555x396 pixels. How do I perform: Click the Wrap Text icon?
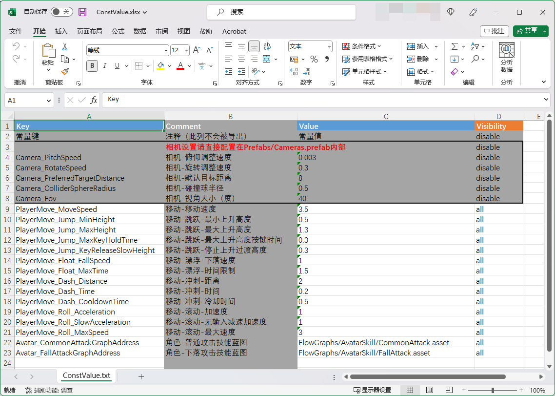coord(267,46)
